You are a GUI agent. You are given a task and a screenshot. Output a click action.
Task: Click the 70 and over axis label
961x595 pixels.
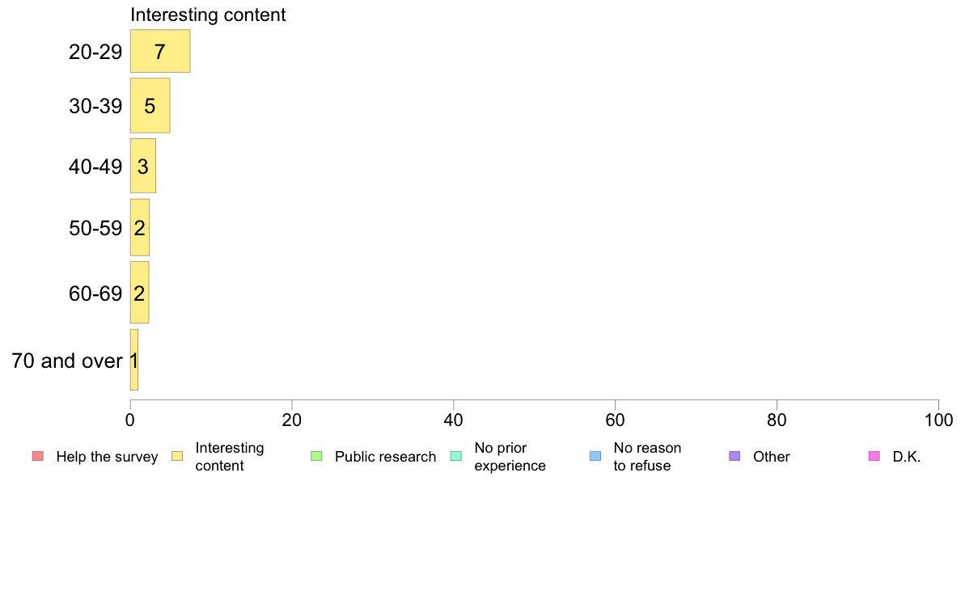point(66,361)
